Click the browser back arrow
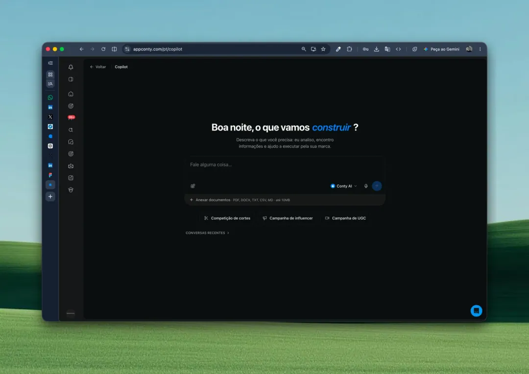 pos(82,49)
